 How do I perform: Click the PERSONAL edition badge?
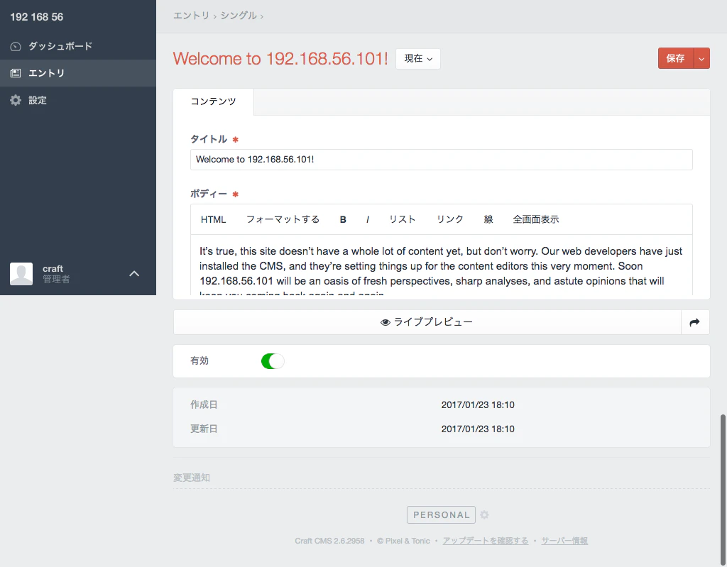pyautogui.click(x=441, y=514)
